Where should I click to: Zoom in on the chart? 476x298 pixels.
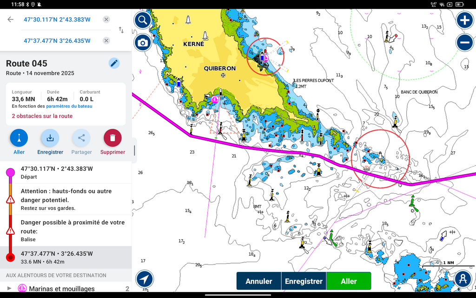click(464, 20)
